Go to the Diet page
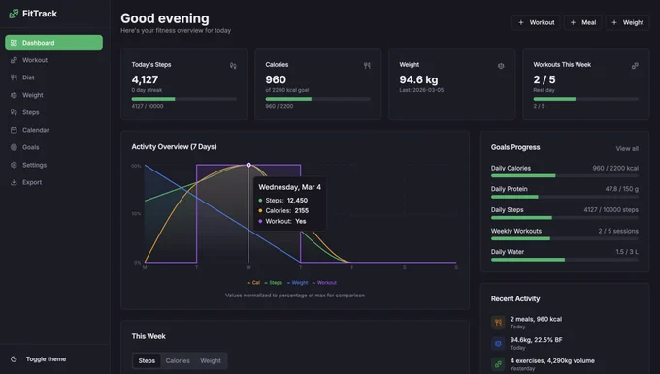Screen dimensions: 660x374 click(54, 78)
